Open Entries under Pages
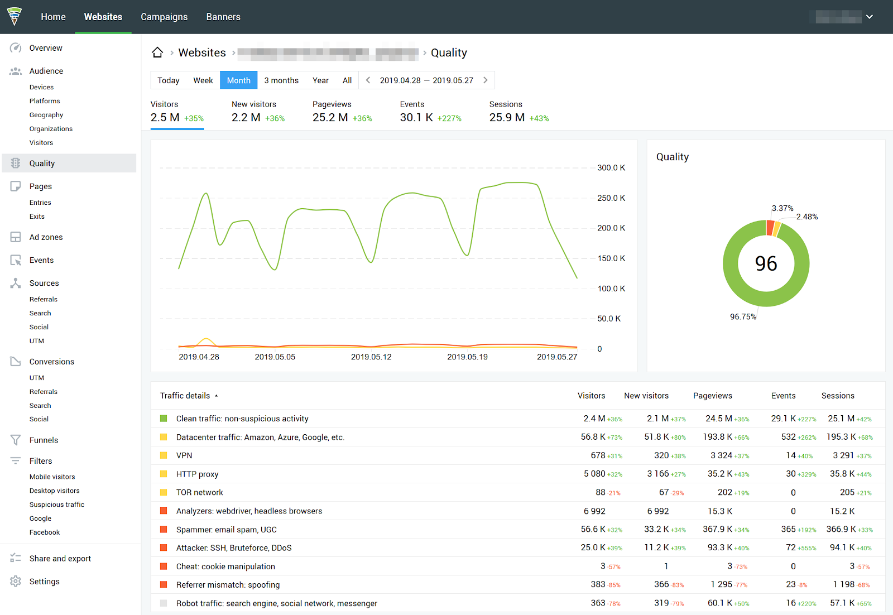This screenshot has width=893, height=615. [x=40, y=203]
